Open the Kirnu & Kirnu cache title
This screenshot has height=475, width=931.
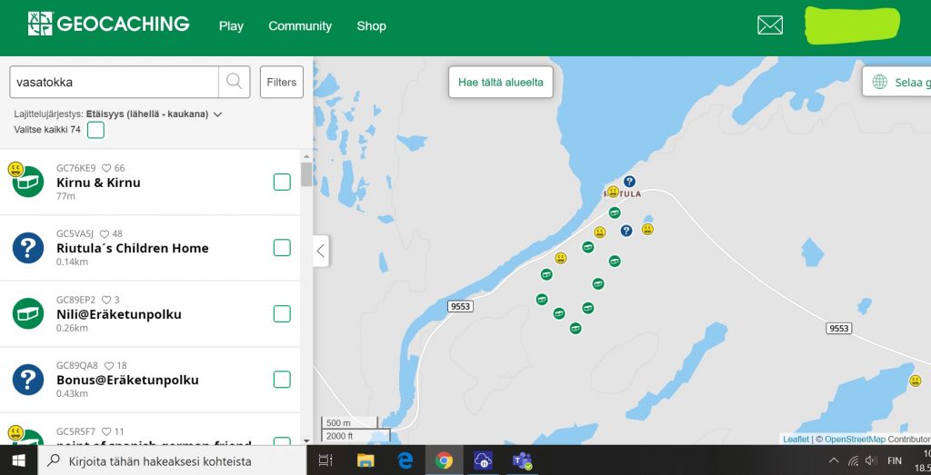98,183
